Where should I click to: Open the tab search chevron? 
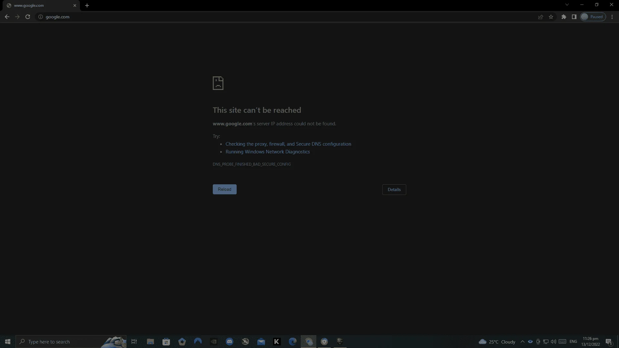(567, 5)
